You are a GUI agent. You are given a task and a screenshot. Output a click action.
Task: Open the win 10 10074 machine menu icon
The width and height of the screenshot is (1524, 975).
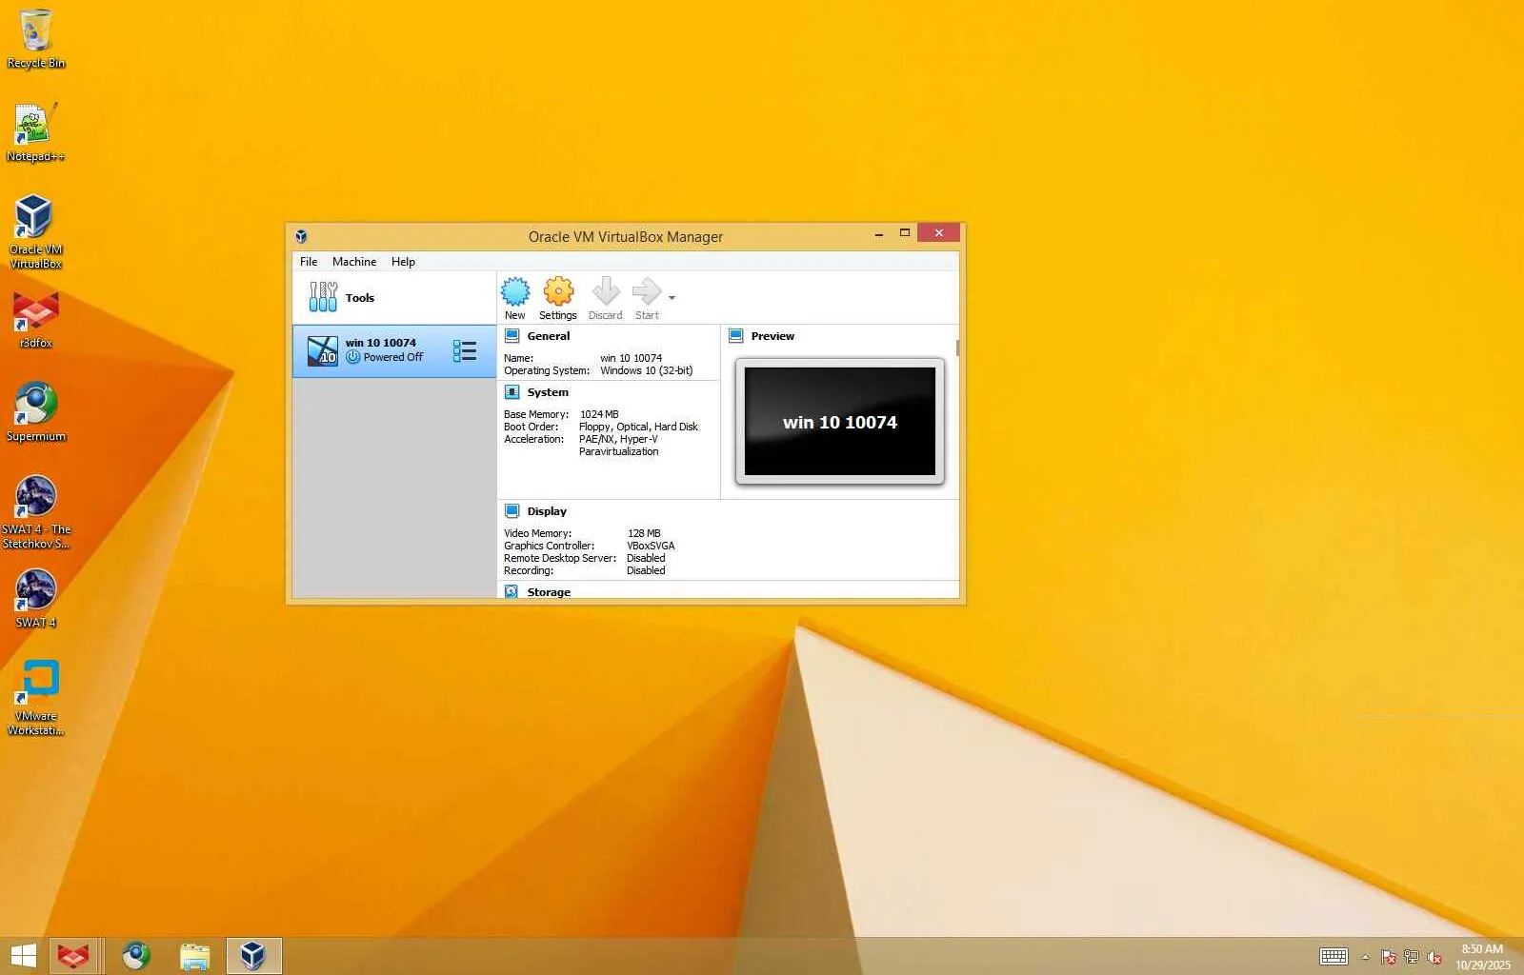(x=465, y=351)
